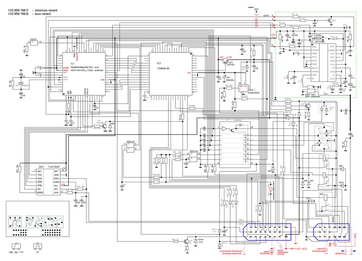Select the VD10 diode symbol
Image resolution: width=362 pixels, height=261 pixels.
pyautogui.click(x=342, y=185)
